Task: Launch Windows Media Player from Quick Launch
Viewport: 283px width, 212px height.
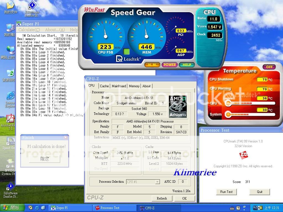Action: pyautogui.click(x=30, y=208)
